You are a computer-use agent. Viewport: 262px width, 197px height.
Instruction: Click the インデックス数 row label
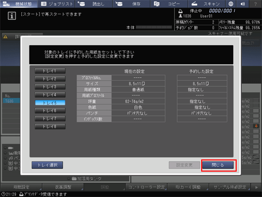(x=94, y=119)
